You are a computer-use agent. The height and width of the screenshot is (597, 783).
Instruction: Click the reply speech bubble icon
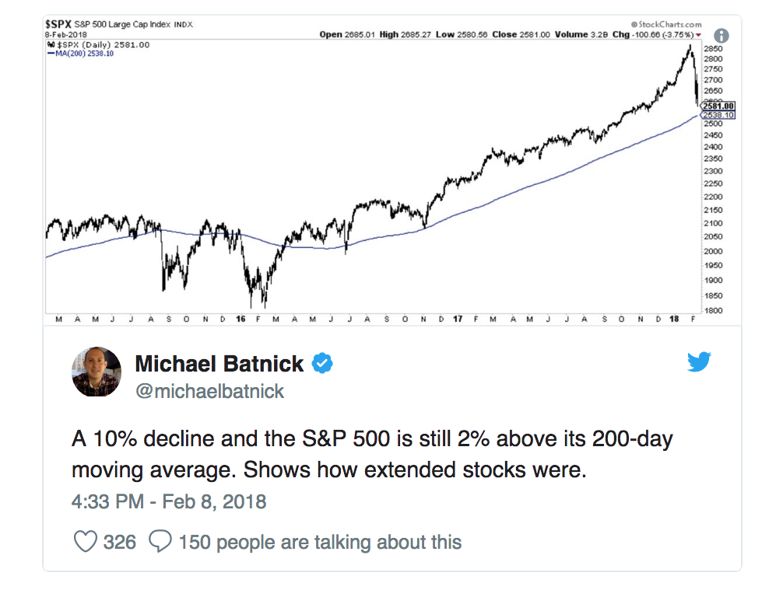[x=160, y=542]
